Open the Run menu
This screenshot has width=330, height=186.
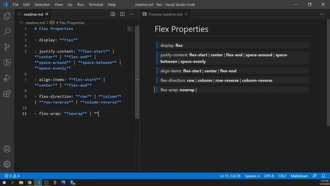pyautogui.click(x=80, y=5)
